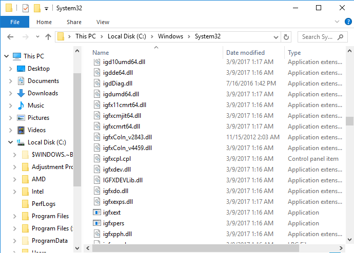This screenshot has height=253, width=354.
Task: Open the address bar history dropdown
Action: tap(276, 37)
